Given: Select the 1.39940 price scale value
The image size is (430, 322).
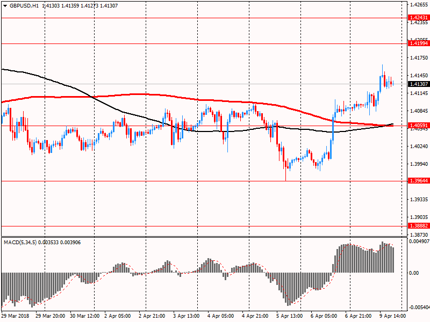Looking at the screenshot, I should click(419, 164).
